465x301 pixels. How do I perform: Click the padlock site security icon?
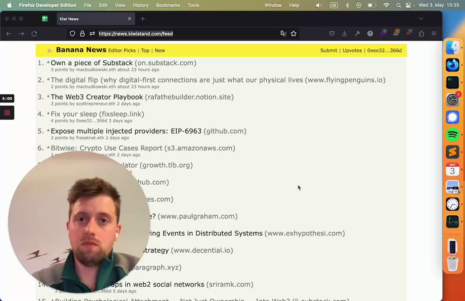tap(82, 34)
